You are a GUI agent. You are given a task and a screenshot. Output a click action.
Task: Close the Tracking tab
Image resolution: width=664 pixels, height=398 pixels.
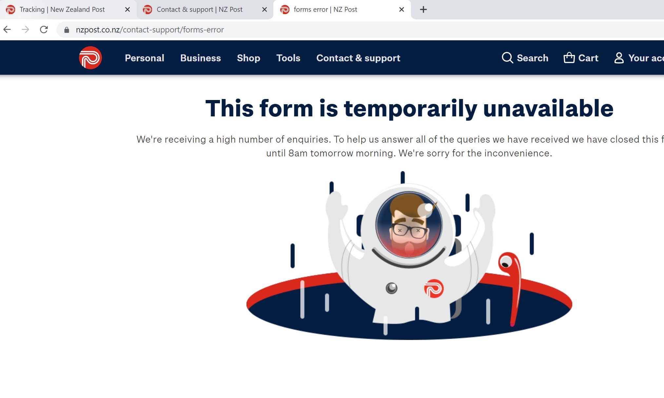click(x=127, y=10)
